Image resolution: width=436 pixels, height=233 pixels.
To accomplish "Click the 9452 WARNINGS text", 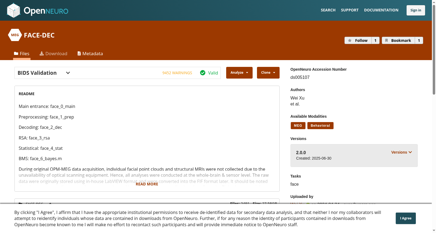I will 177,73.
